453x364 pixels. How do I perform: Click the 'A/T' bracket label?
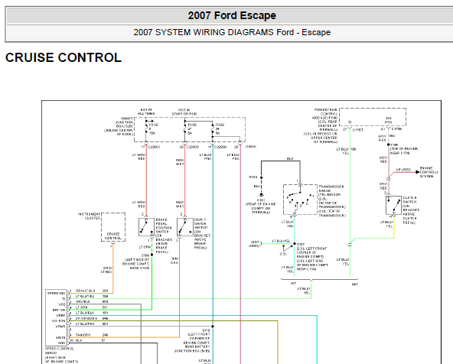[293, 284]
